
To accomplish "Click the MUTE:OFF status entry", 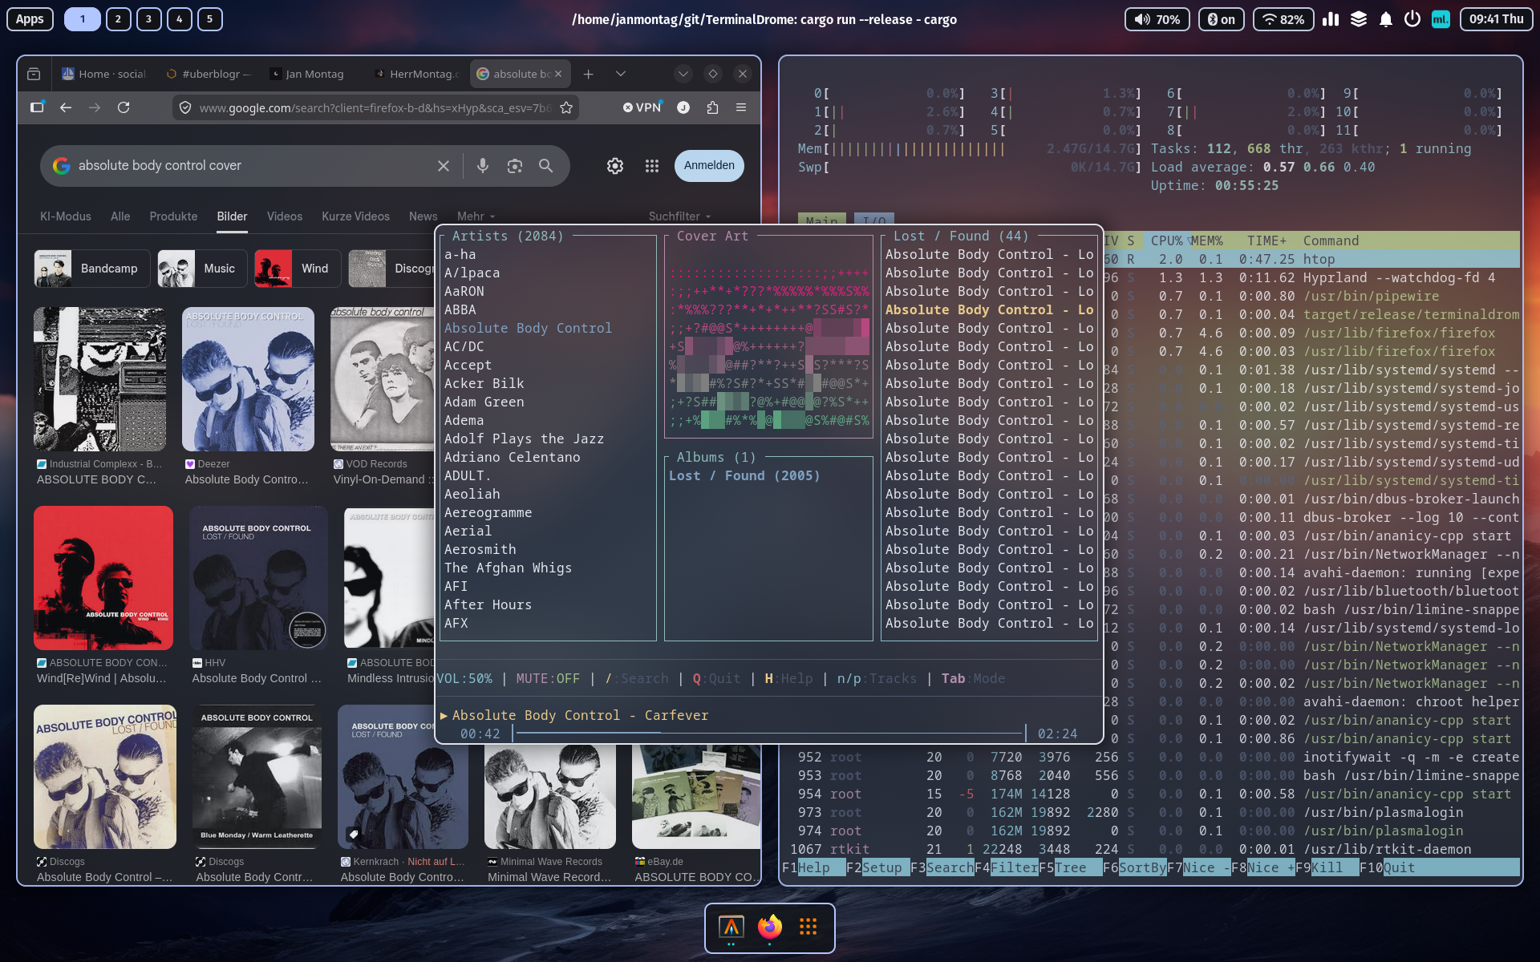I will (548, 678).
